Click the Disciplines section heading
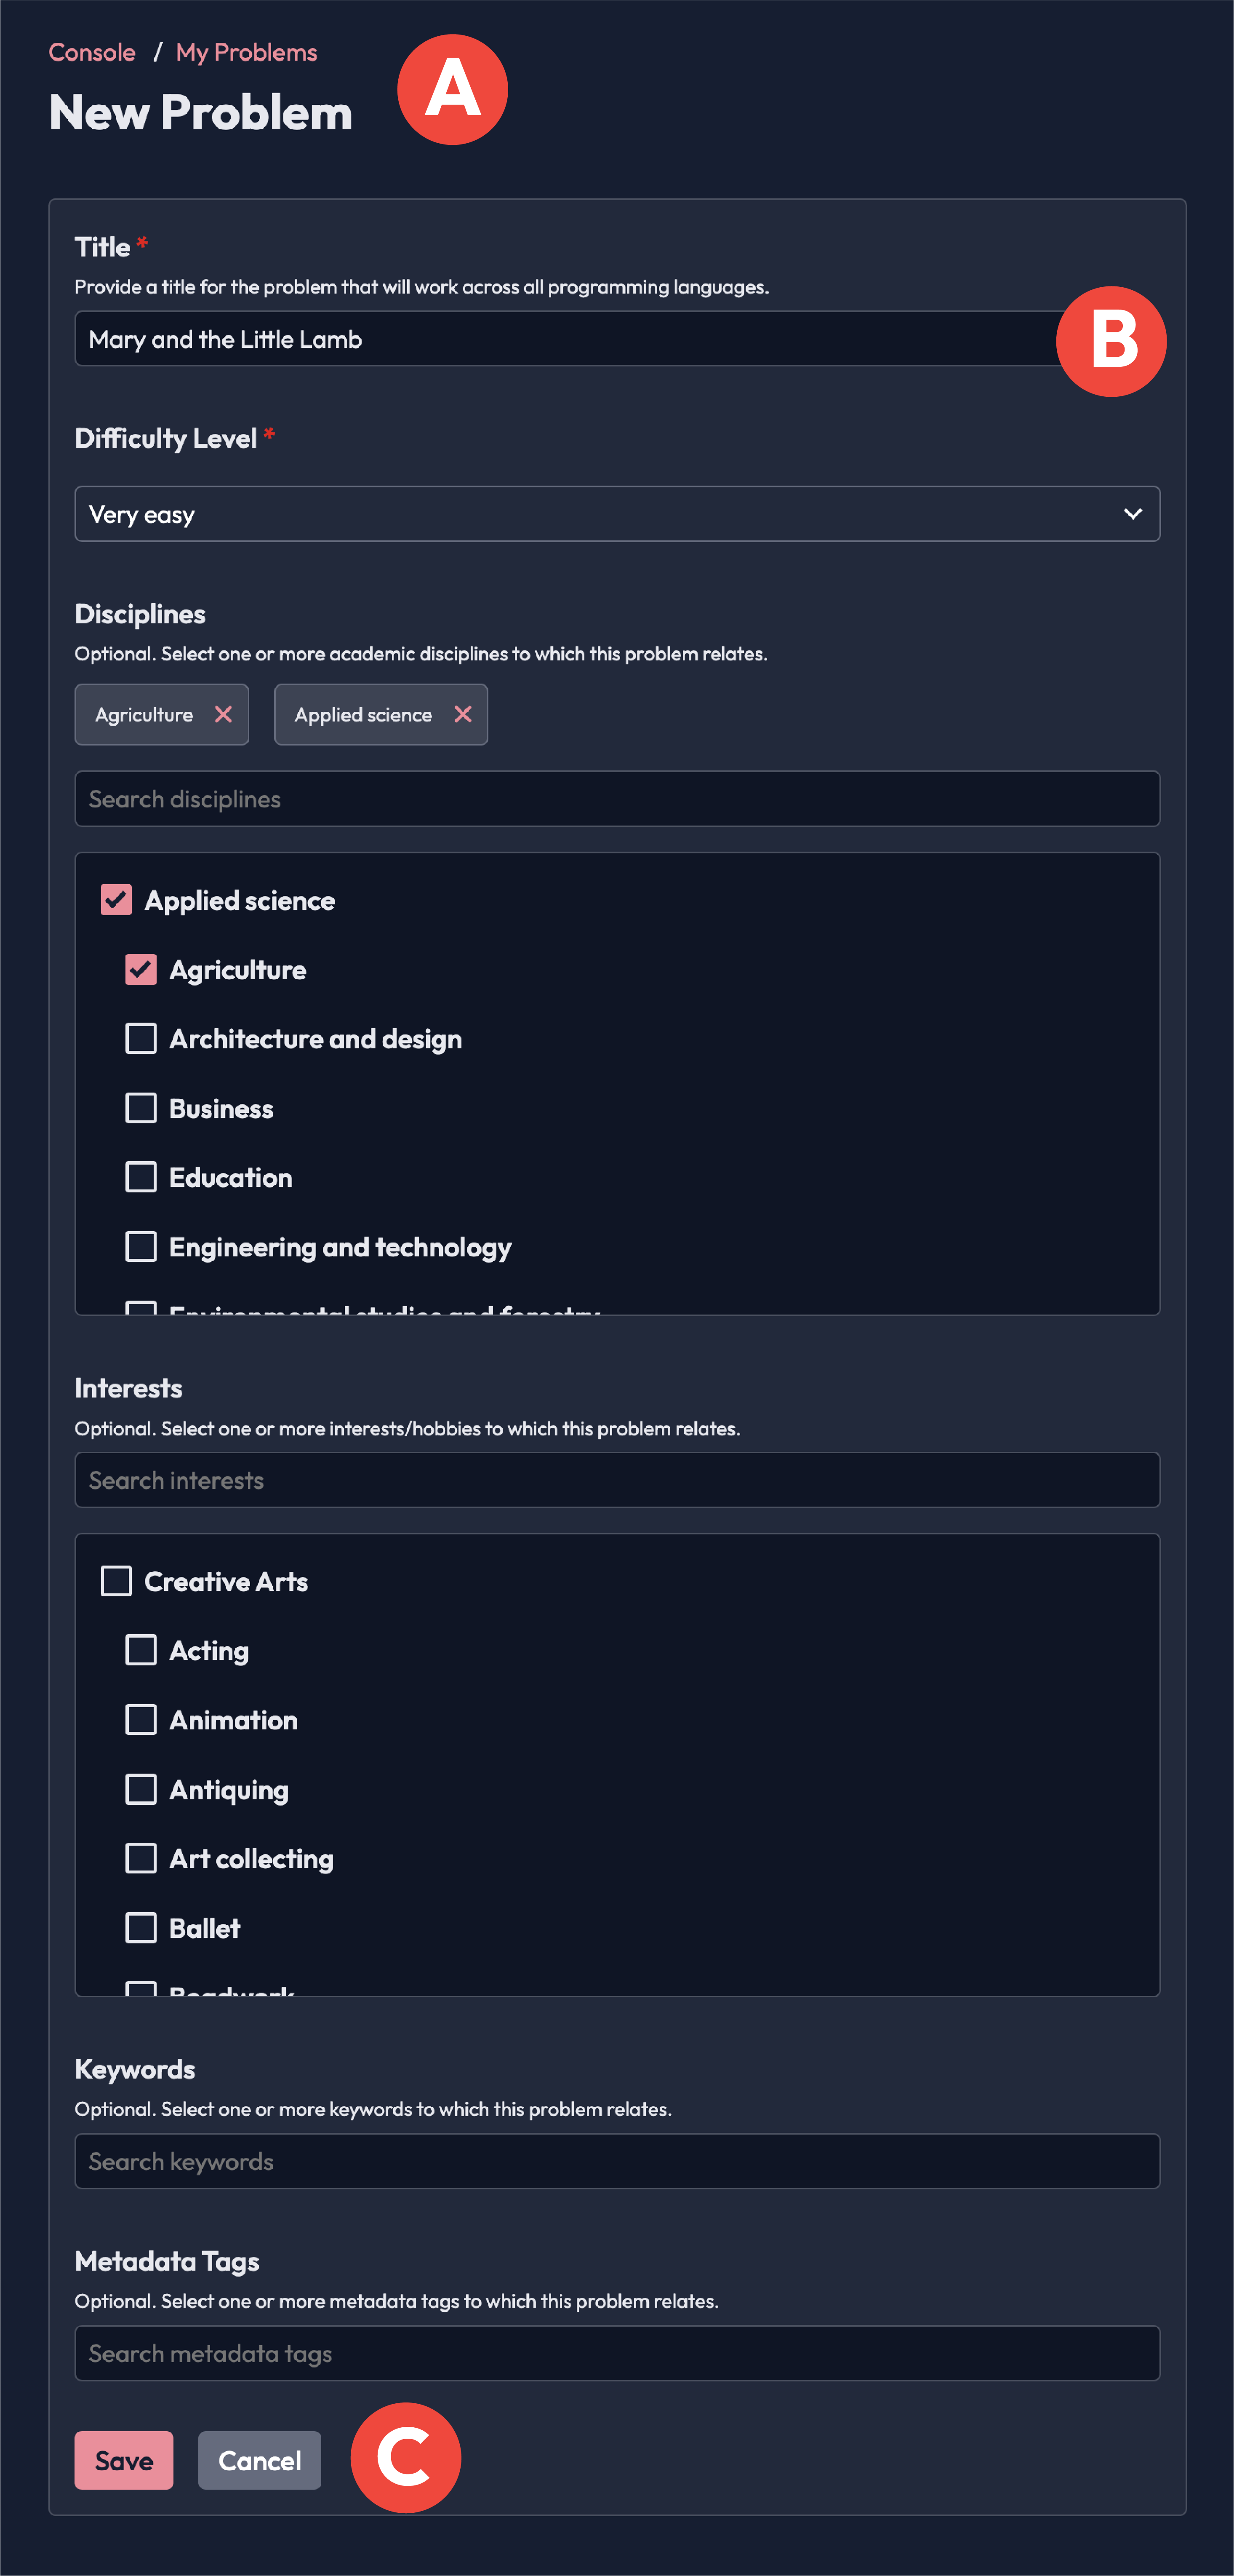1234x2576 pixels. [x=140, y=614]
